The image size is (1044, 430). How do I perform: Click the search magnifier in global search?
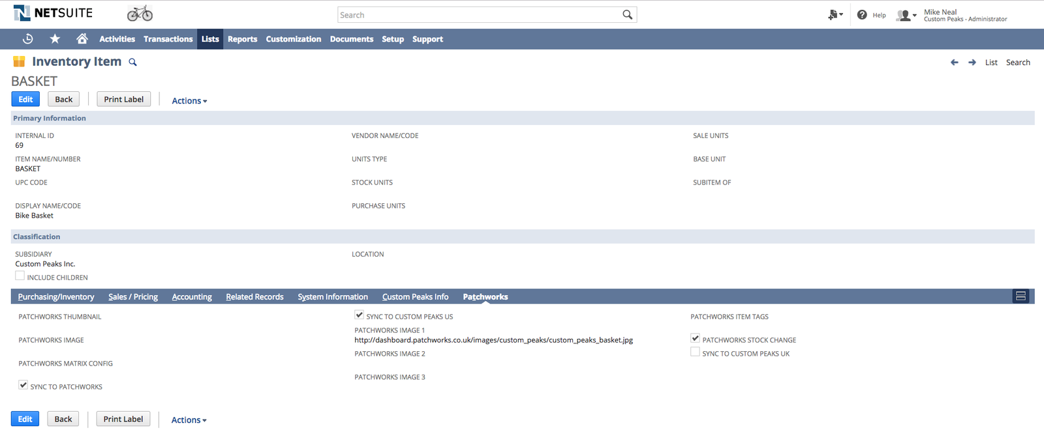coord(627,15)
